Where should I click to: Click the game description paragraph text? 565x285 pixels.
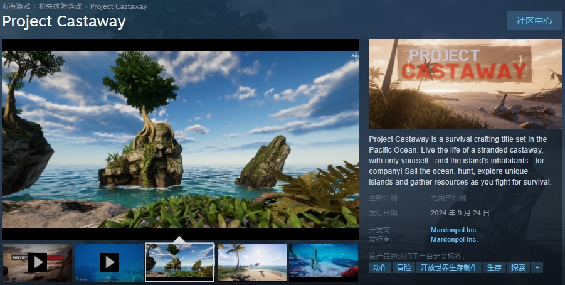click(460, 161)
